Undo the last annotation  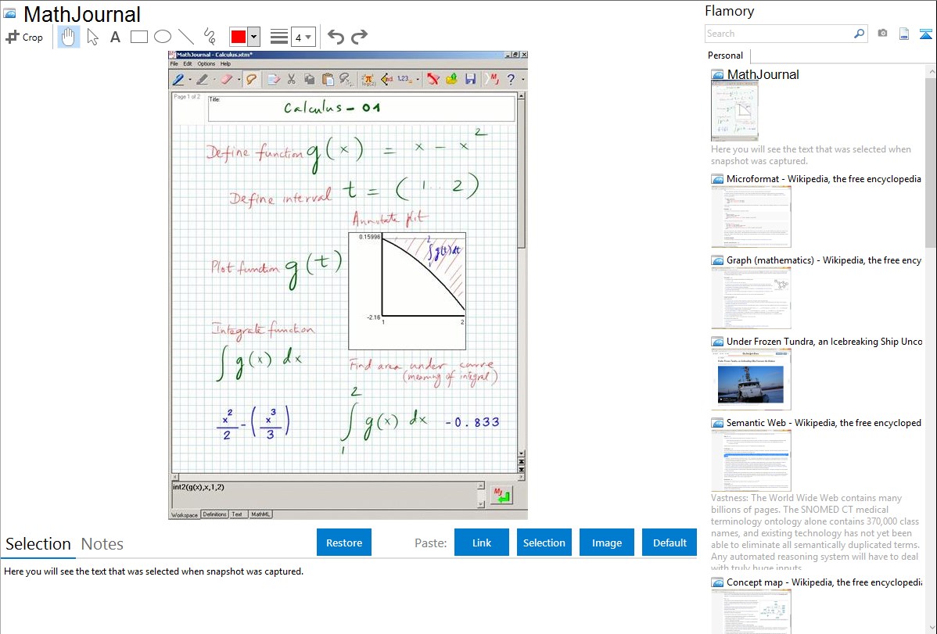click(336, 37)
